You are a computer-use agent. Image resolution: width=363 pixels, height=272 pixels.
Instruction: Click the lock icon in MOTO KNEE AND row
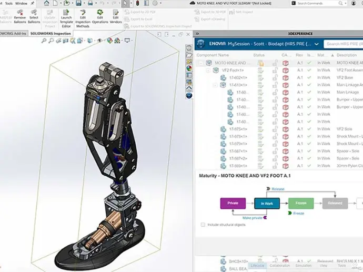pyautogui.click(x=275, y=63)
